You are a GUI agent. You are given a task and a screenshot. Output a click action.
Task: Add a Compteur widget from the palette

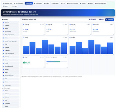11,25
